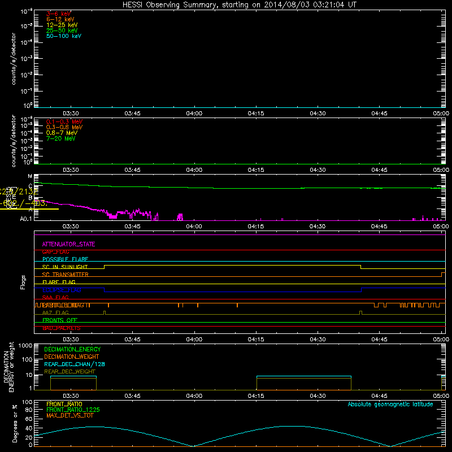Viewport: 452px width, 452px height.
Task: Click the 04:45 tick below the MeV count panel
Action: 379,170
